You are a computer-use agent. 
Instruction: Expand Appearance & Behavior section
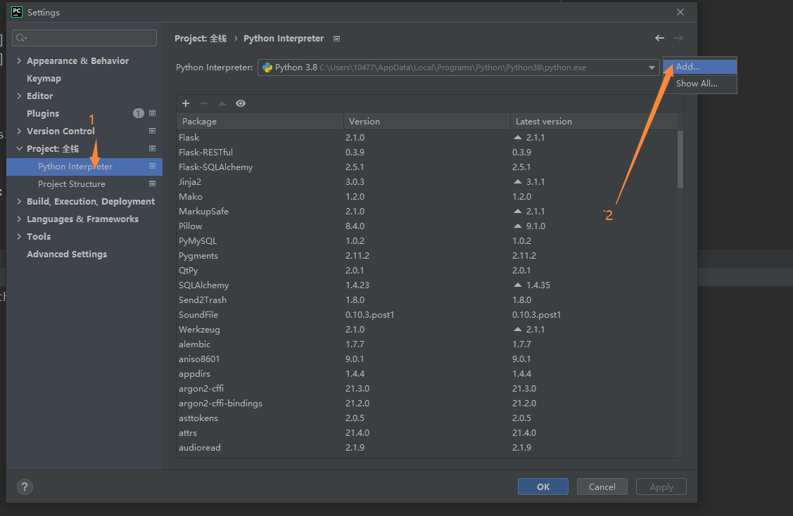pos(19,60)
